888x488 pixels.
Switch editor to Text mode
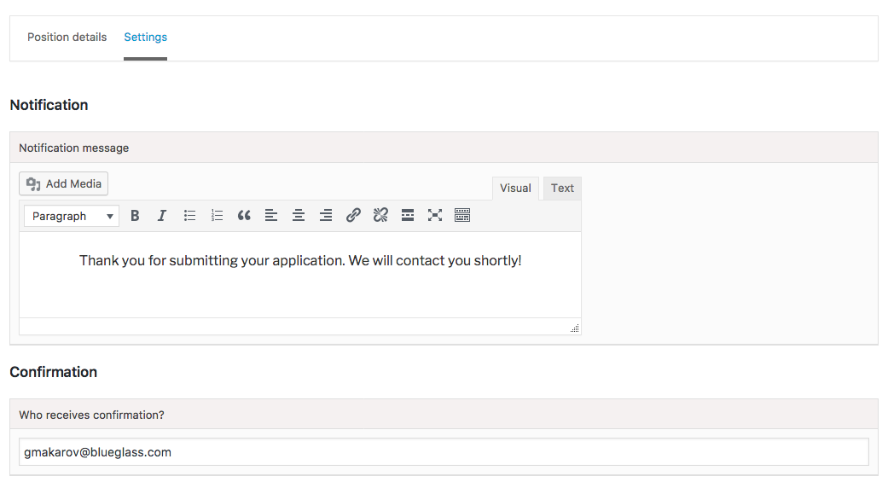[x=562, y=189]
